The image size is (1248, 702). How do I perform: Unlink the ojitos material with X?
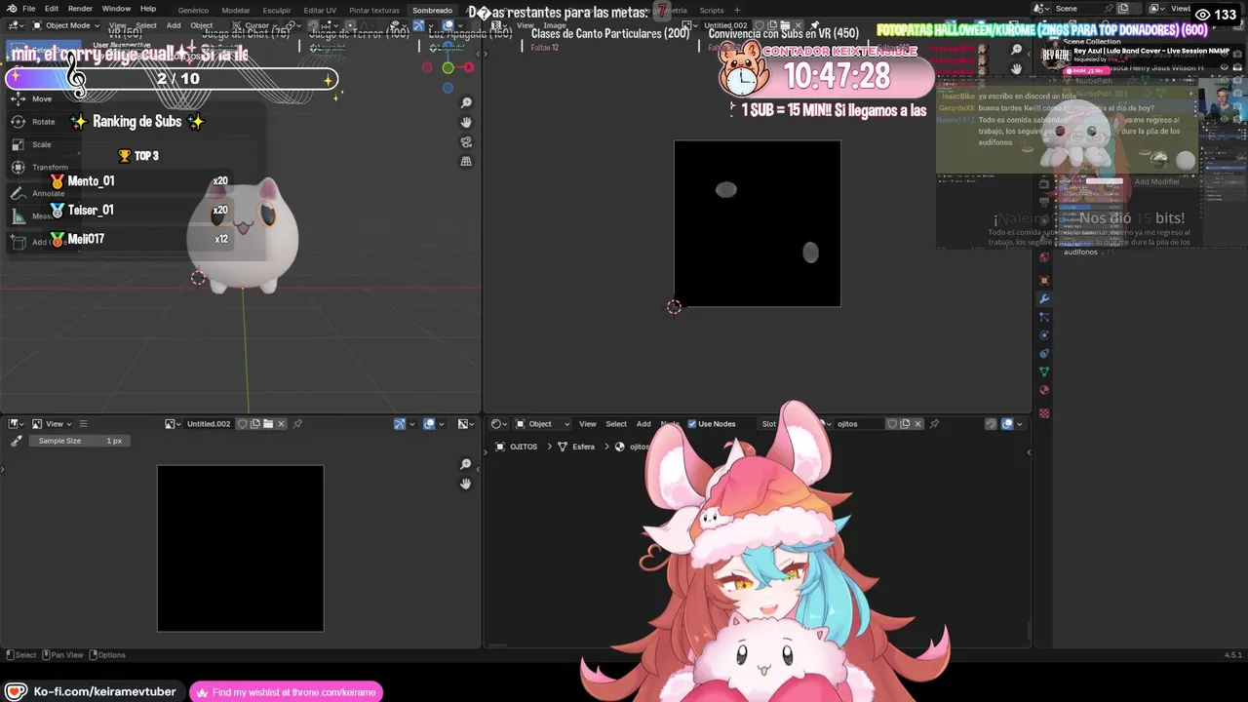click(917, 424)
